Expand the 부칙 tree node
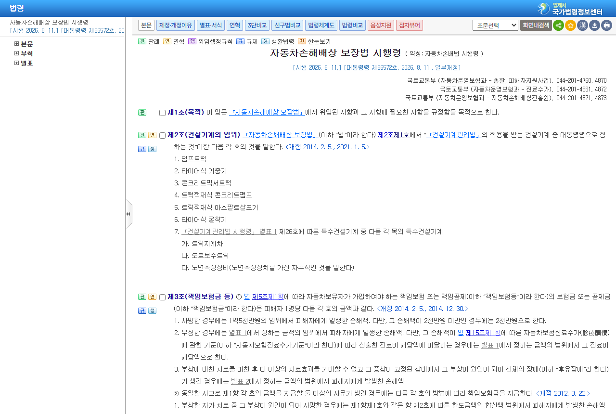Viewport: 616px width, 414px height. (x=16, y=53)
